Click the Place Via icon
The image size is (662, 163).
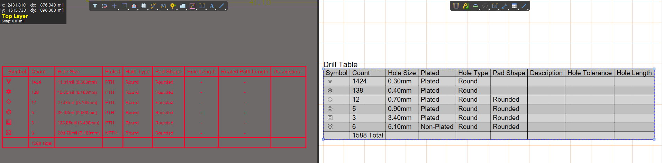pyautogui.click(x=173, y=6)
